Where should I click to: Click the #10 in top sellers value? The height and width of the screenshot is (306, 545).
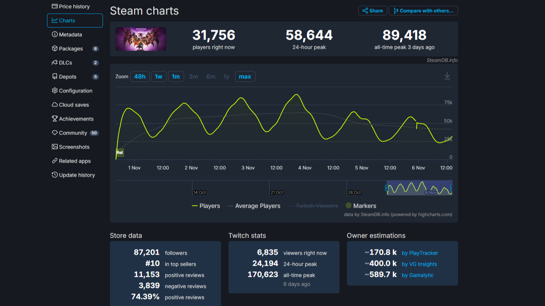(x=153, y=263)
